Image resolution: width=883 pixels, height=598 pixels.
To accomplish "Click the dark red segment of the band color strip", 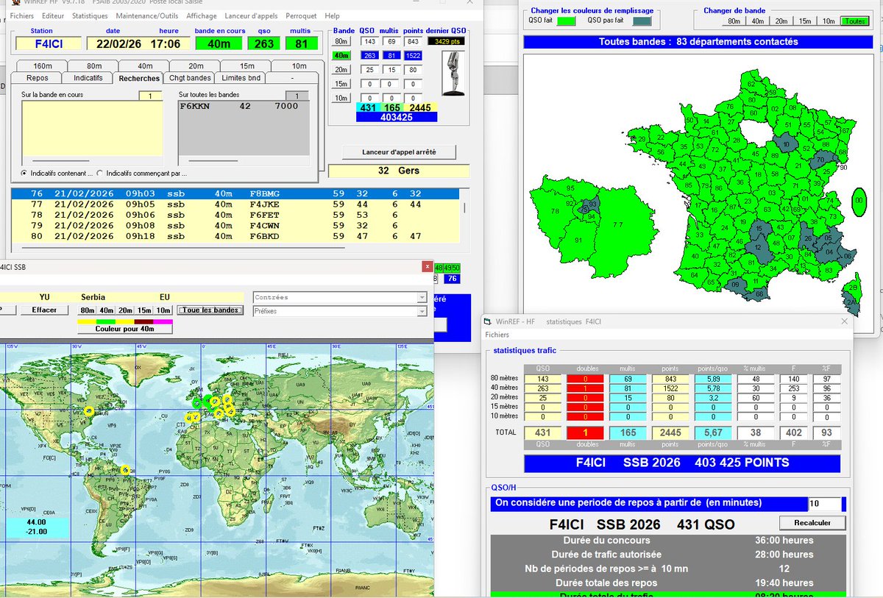I will click(143, 321).
